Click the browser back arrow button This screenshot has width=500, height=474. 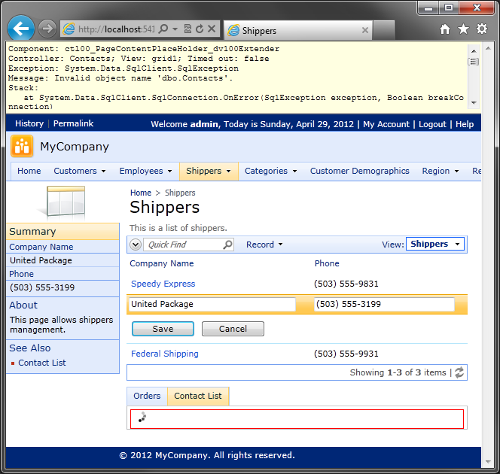[21, 29]
